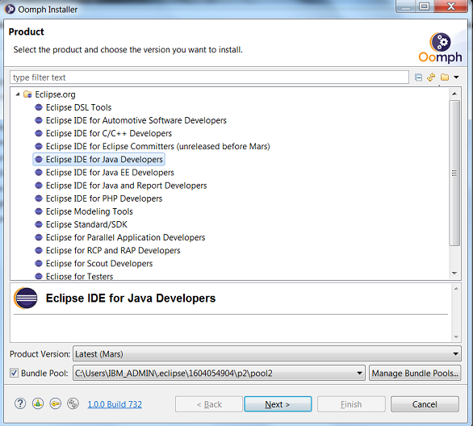Select Eclipse for Testers
The width and height of the screenshot is (473, 426).
coord(79,276)
